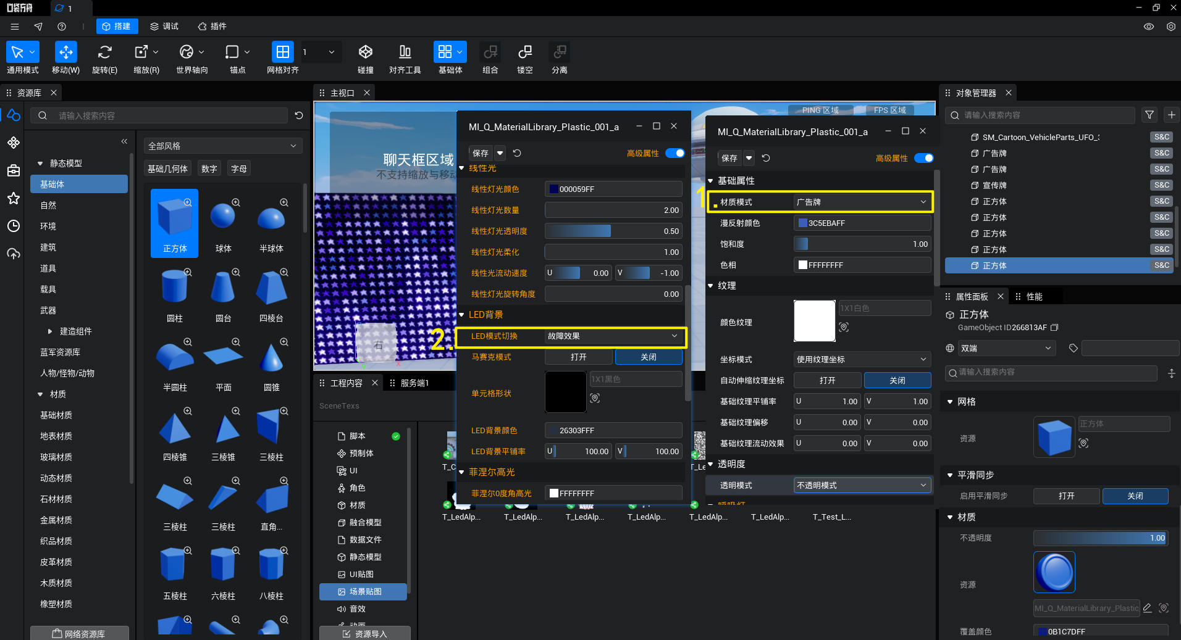This screenshot has width=1181, height=640.
Task: Set 自动伸缩纹理坐标 to 关闭
Action: (897, 380)
